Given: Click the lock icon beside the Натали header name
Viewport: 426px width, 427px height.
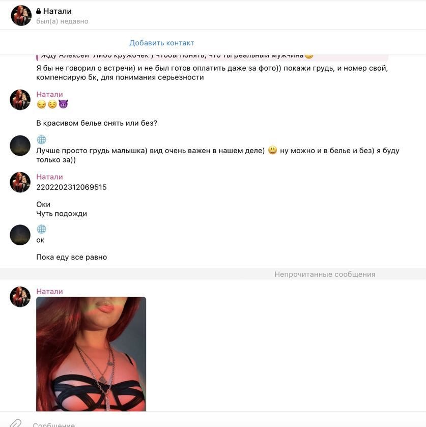Looking at the screenshot, I should coord(38,11).
